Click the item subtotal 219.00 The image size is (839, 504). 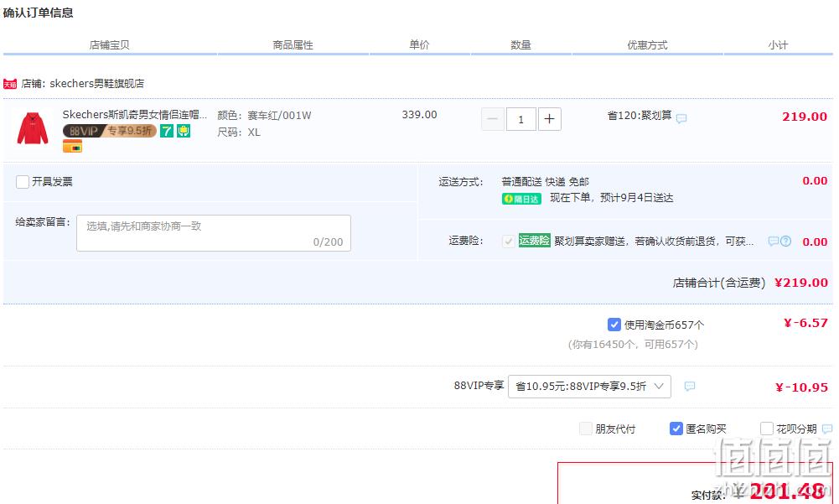coord(805,117)
